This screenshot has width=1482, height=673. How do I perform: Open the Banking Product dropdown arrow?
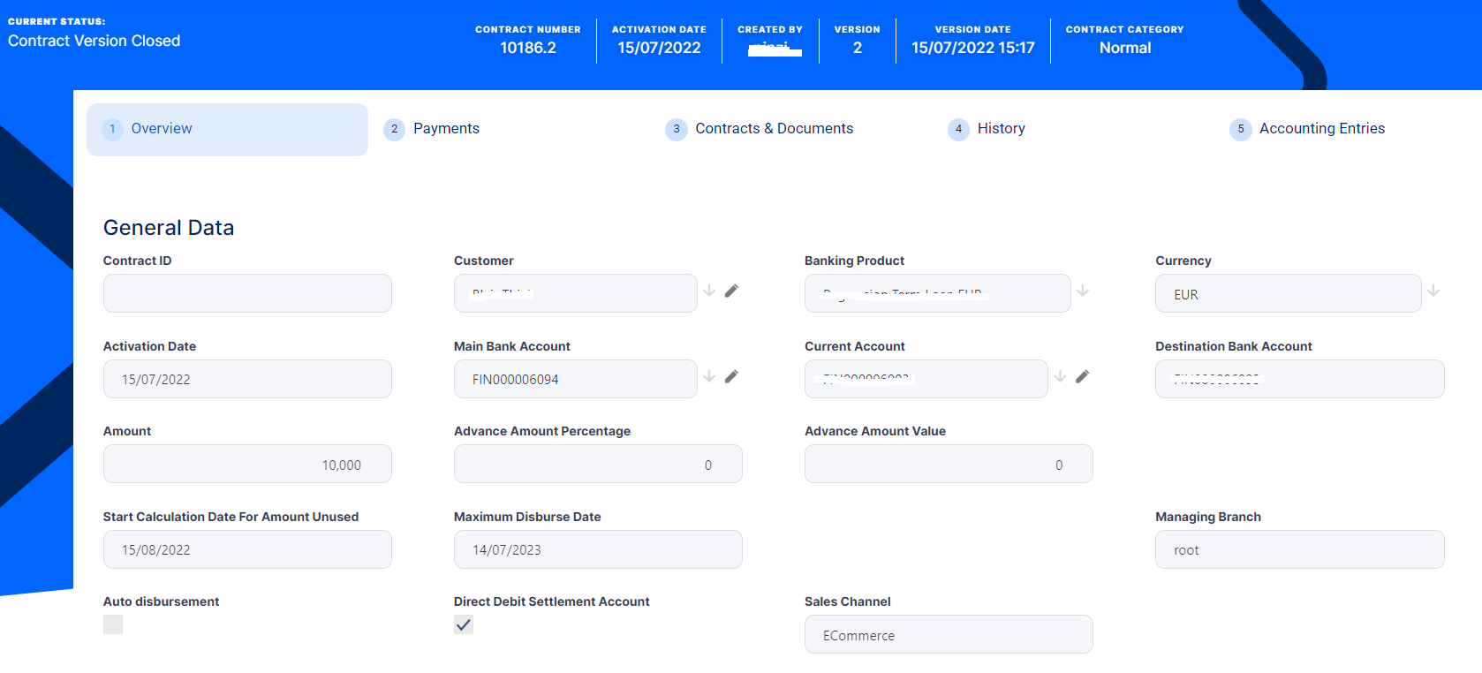[1083, 291]
